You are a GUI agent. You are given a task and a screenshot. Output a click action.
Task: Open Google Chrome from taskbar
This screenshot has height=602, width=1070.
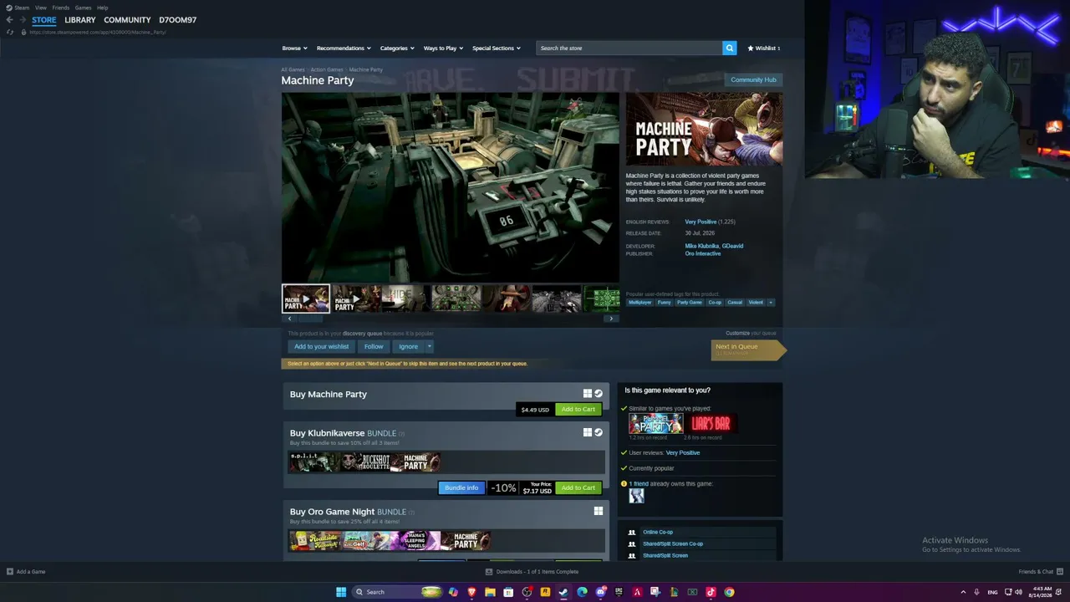(x=729, y=592)
